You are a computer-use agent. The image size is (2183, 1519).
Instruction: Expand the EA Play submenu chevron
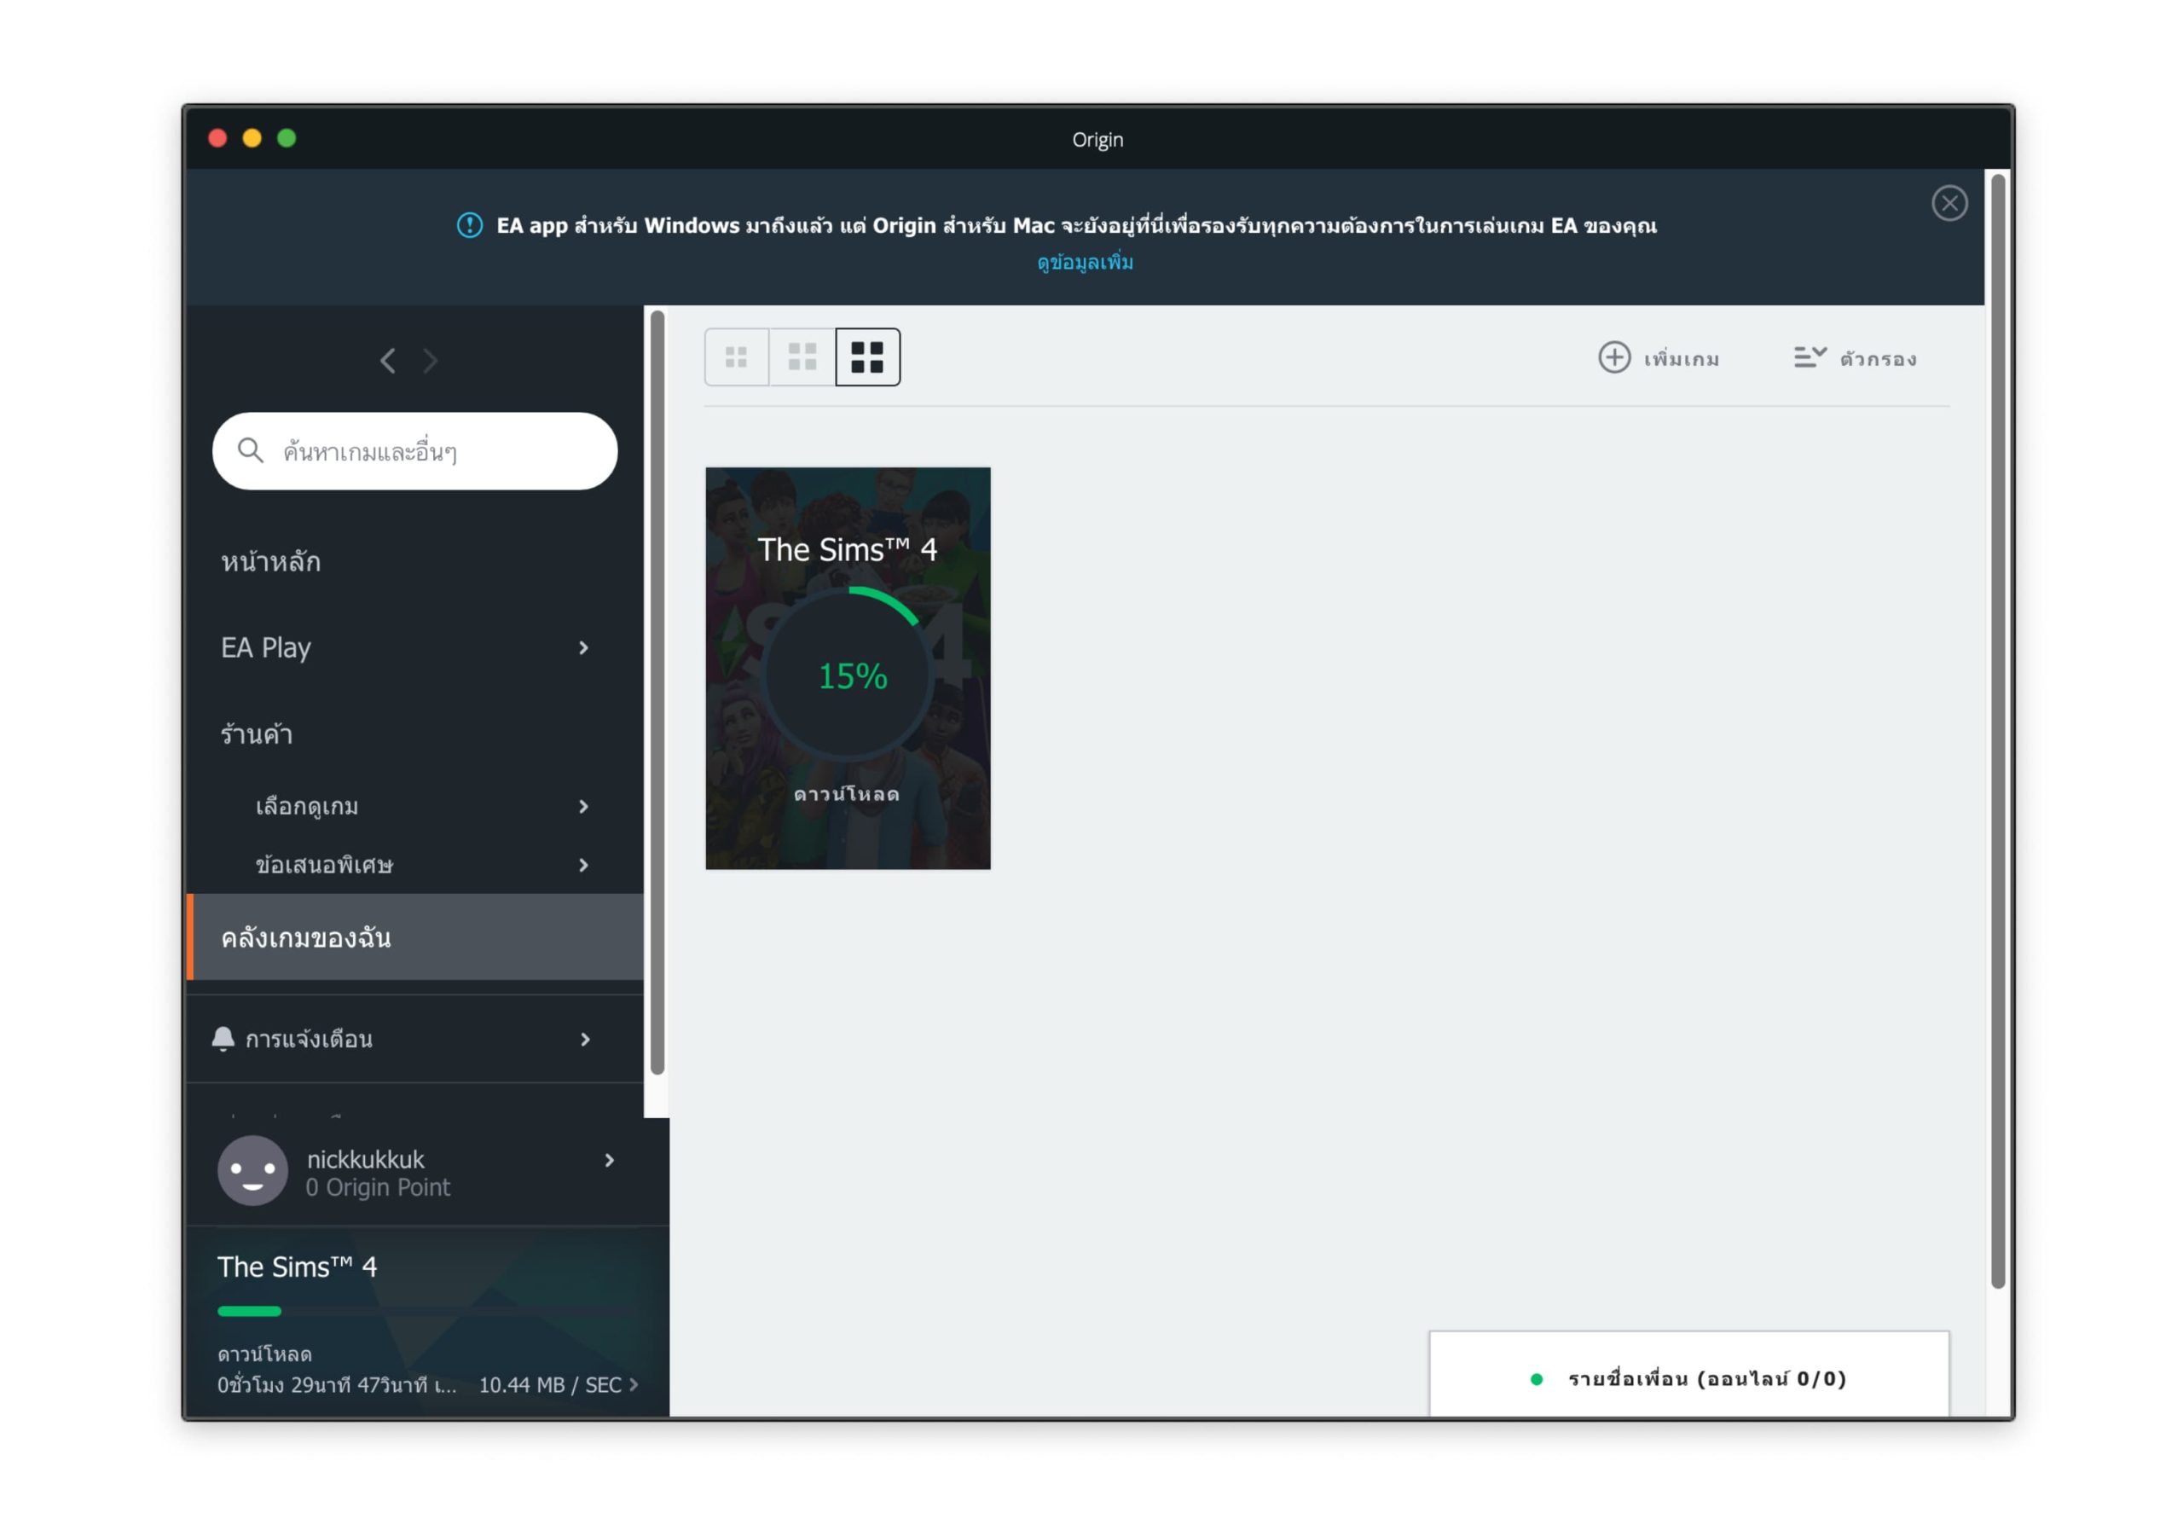click(x=584, y=649)
